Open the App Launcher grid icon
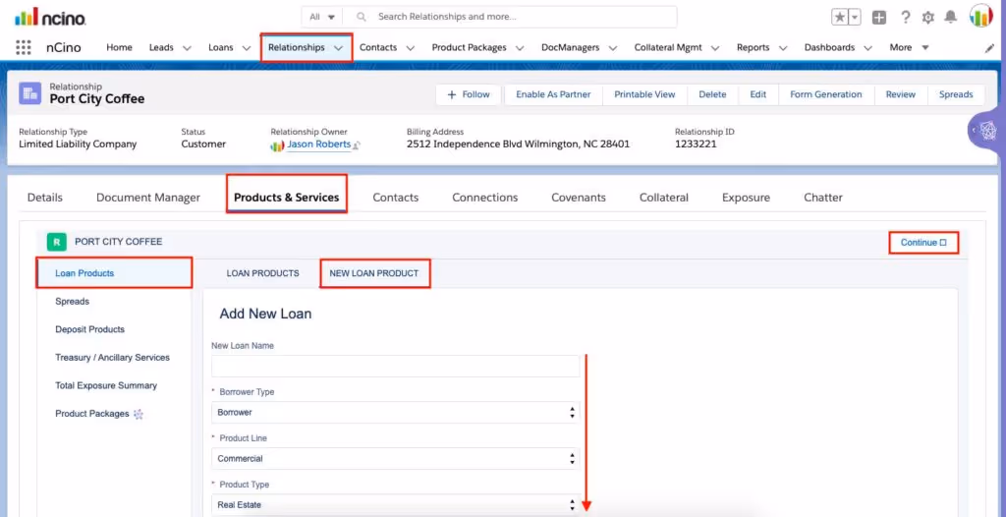 (24, 47)
